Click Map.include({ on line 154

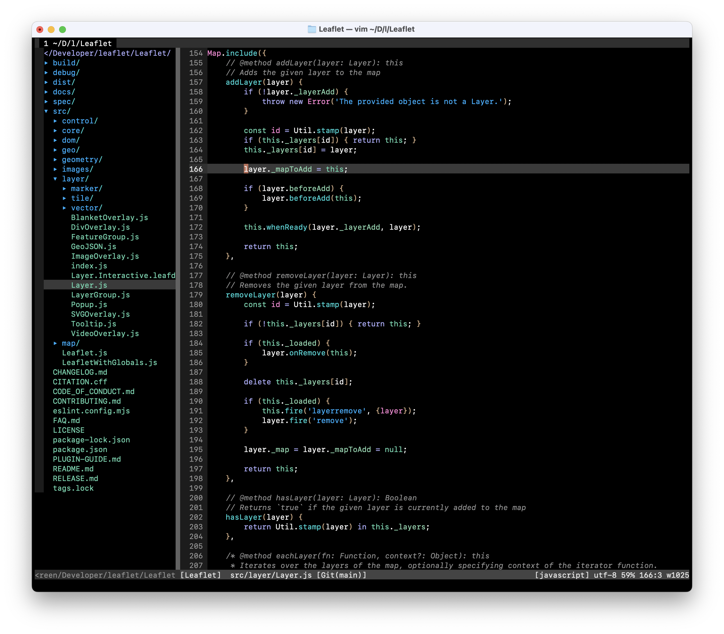(x=237, y=53)
